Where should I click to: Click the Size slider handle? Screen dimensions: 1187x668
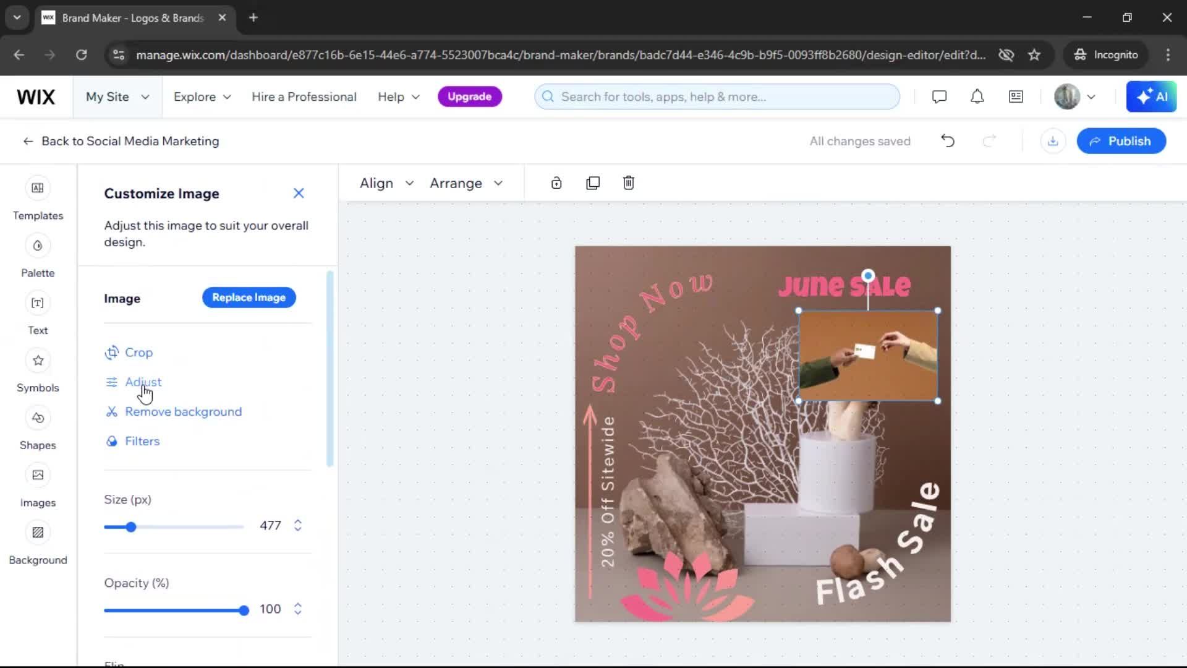pyautogui.click(x=130, y=527)
